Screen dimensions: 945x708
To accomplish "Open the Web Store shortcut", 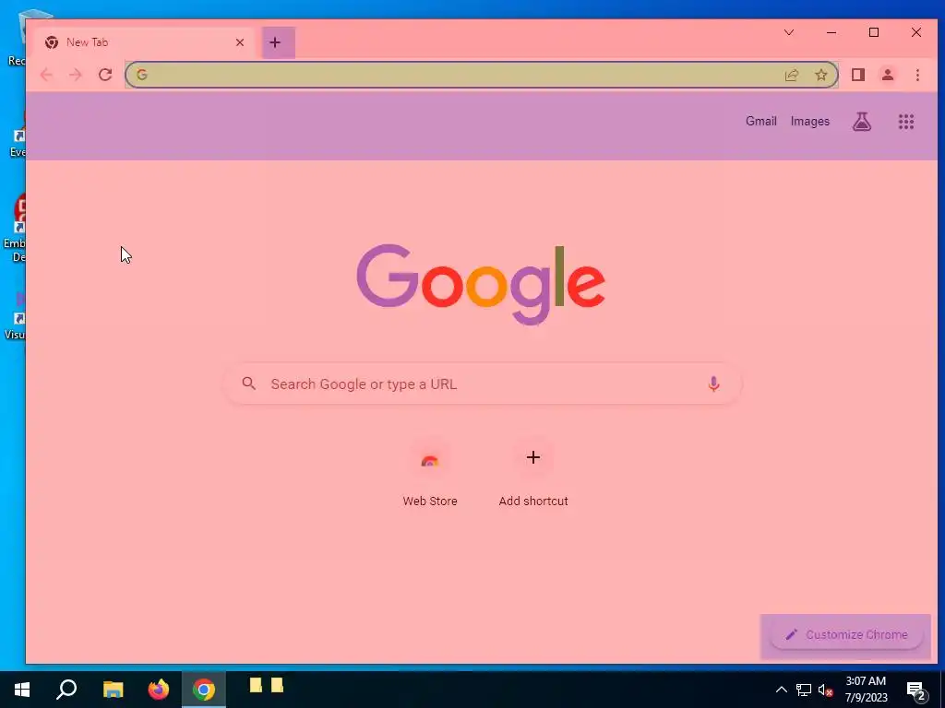I will coord(430,475).
